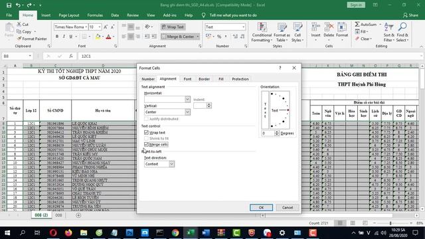Open the font size dropdown
Viewport: 425px width, 239px height.
(100, 27)
